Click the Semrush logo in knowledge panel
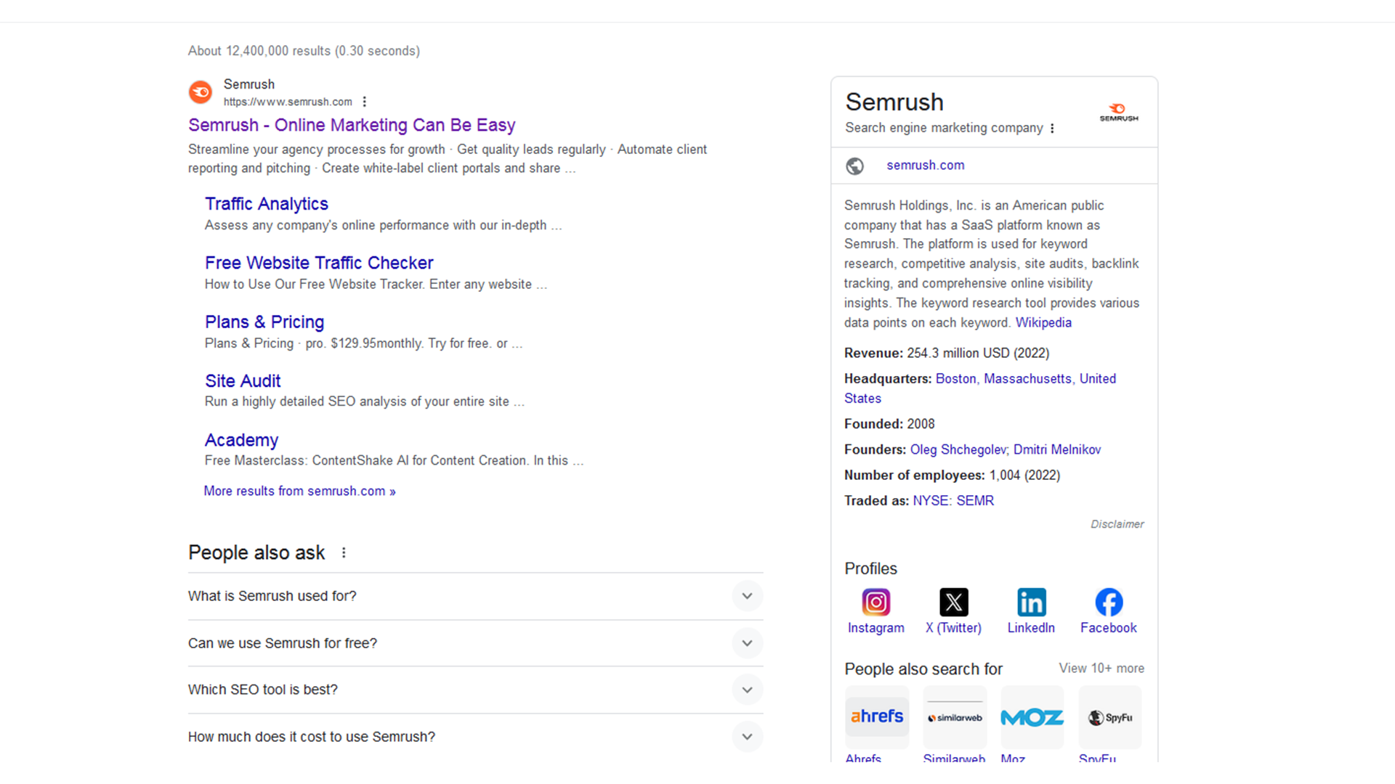Image resolution: width=1395 pixels, height=784 pixels. pyautogui.click(x=1119, y=113)
